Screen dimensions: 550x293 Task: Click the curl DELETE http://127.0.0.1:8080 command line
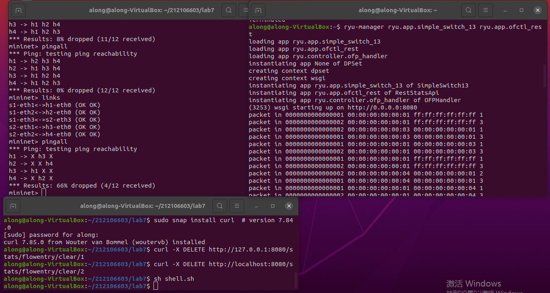(x=148, y=253)
